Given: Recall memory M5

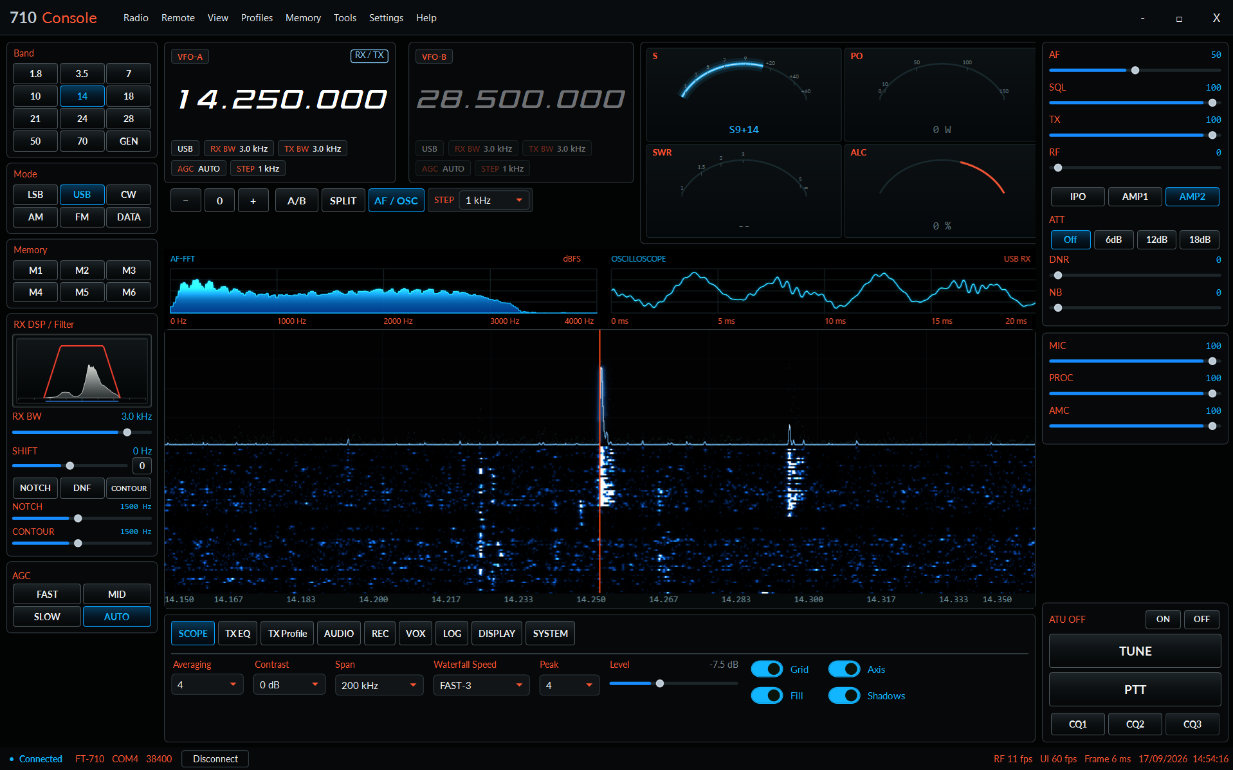Looking at the screenshot, I should [x=82, y=292].
